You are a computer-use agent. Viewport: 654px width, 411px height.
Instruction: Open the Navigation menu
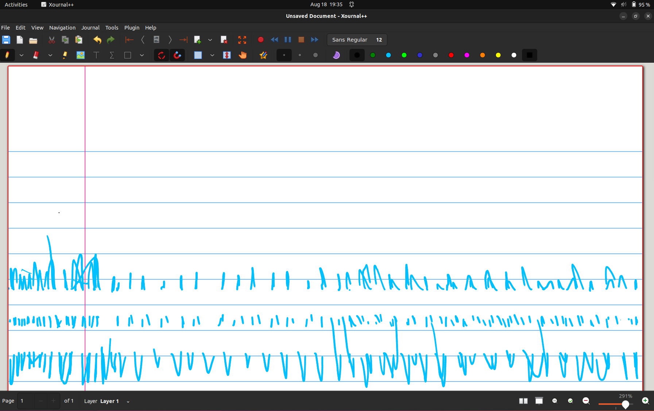pyautogui.click(x=62, y=28)
